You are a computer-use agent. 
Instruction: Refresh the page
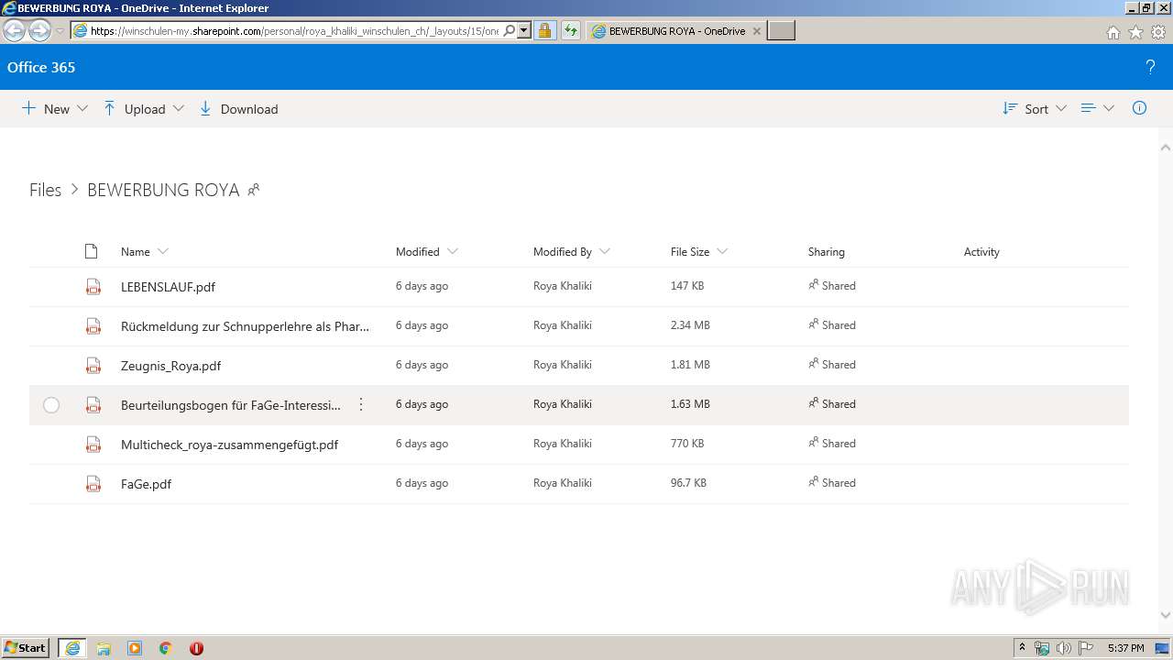coord(571,30)
